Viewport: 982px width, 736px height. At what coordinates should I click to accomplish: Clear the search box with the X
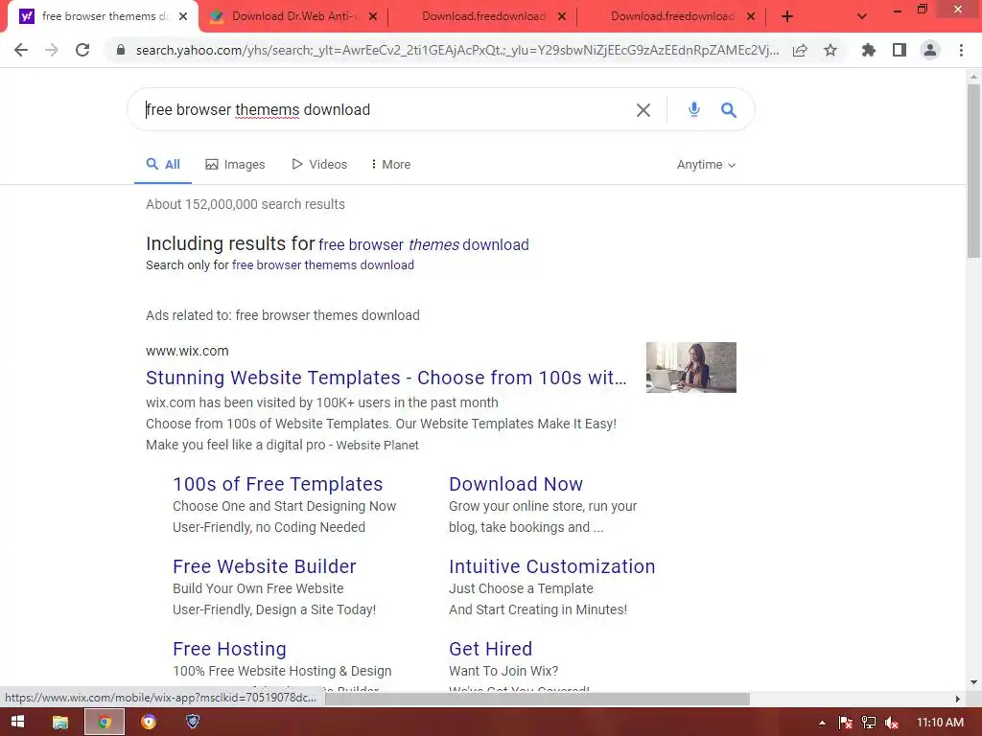(x=643, y=110)
